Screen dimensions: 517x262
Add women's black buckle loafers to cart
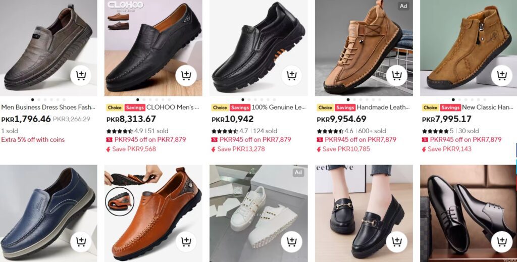pyautogui.click(x=397, y=242)
